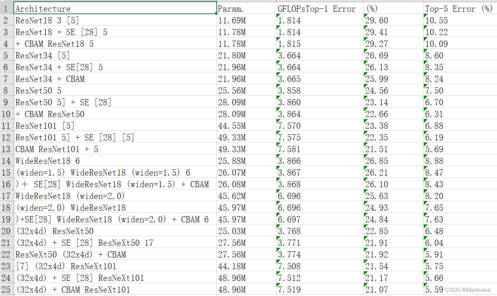The image size is (497, 296).
Task: Select the GFLOPs value 7.581
Action: click(320, 149)
